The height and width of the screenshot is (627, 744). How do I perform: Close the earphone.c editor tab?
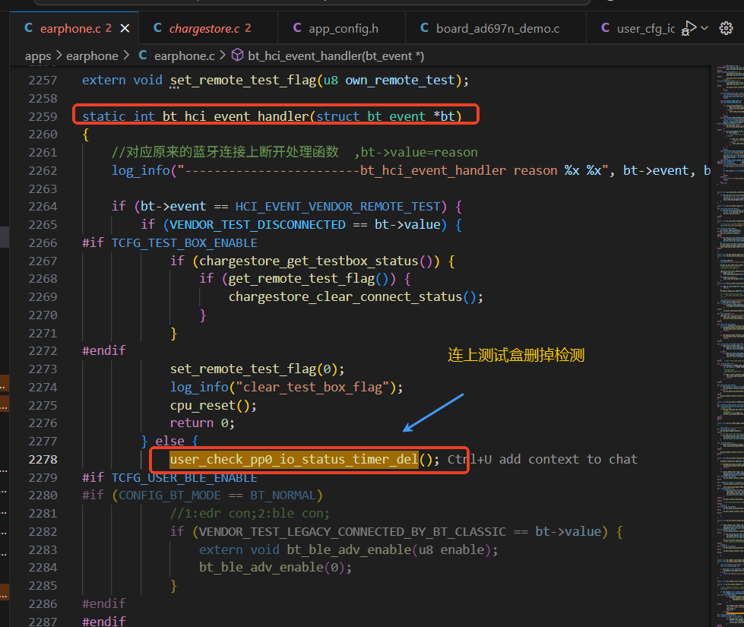[125, 28]
